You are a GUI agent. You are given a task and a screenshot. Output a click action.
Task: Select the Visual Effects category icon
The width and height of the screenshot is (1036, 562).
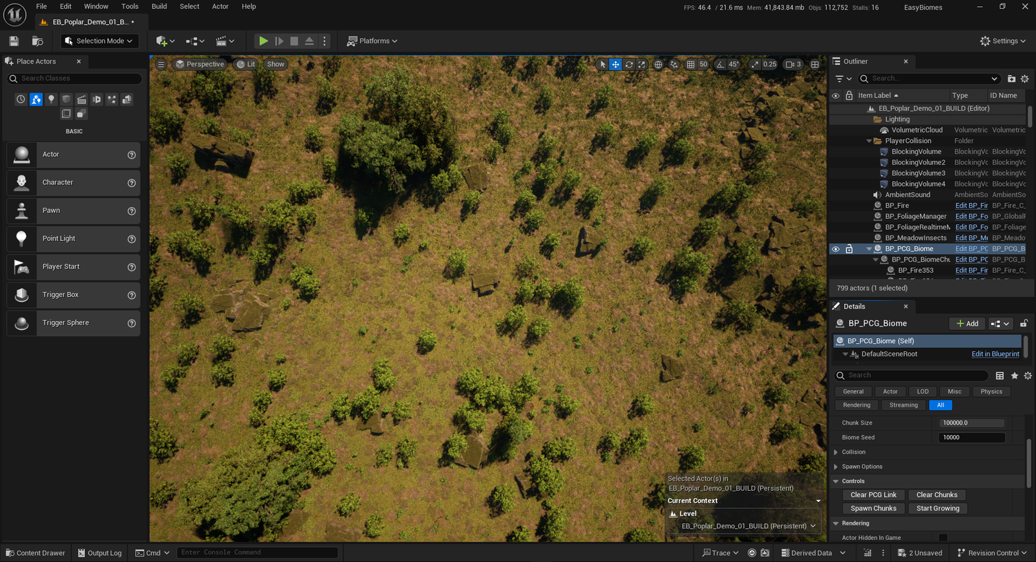point(111,99)
